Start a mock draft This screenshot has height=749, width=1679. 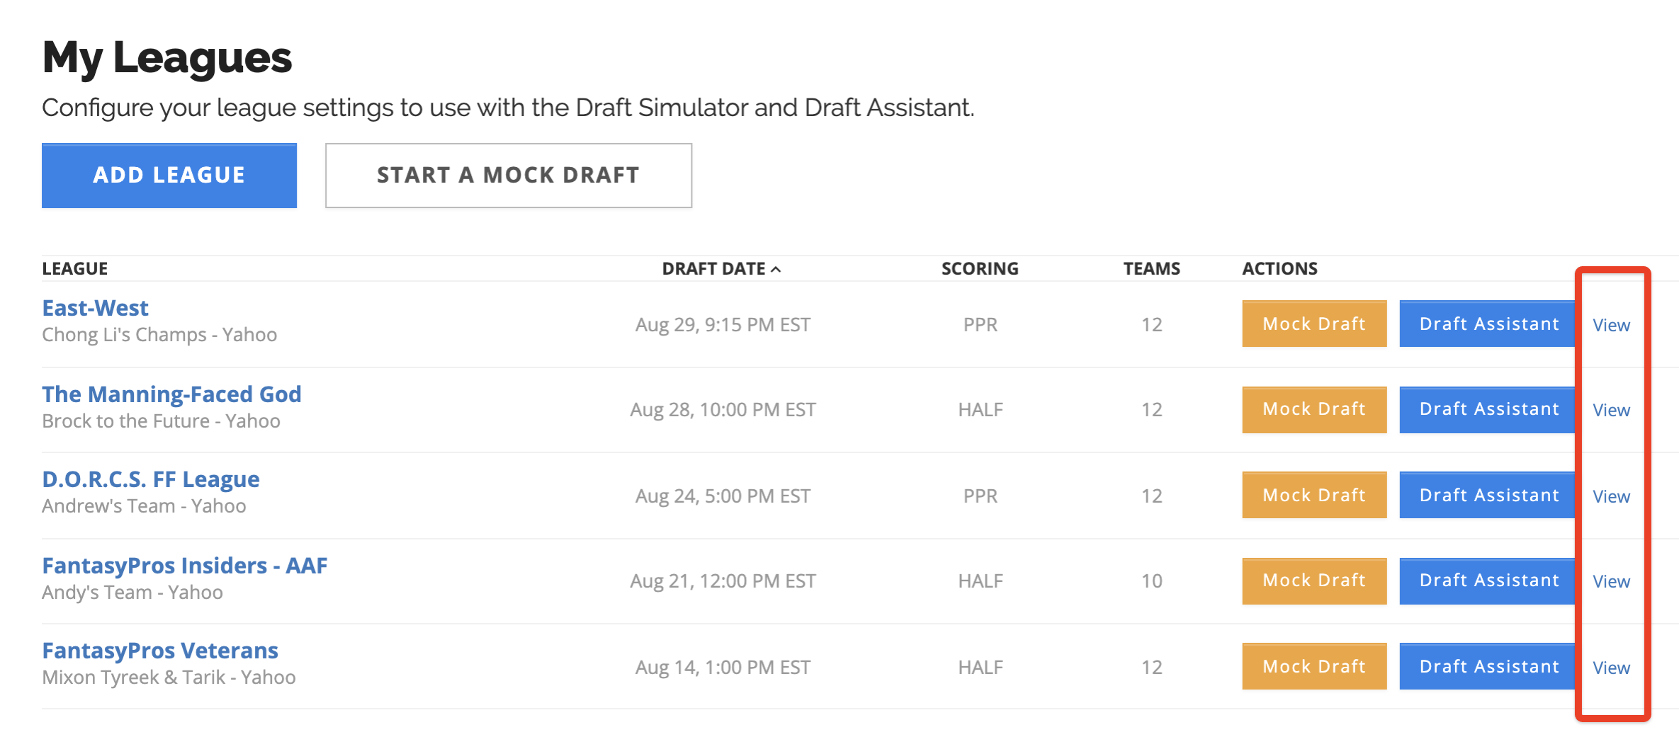pos(508,176)
